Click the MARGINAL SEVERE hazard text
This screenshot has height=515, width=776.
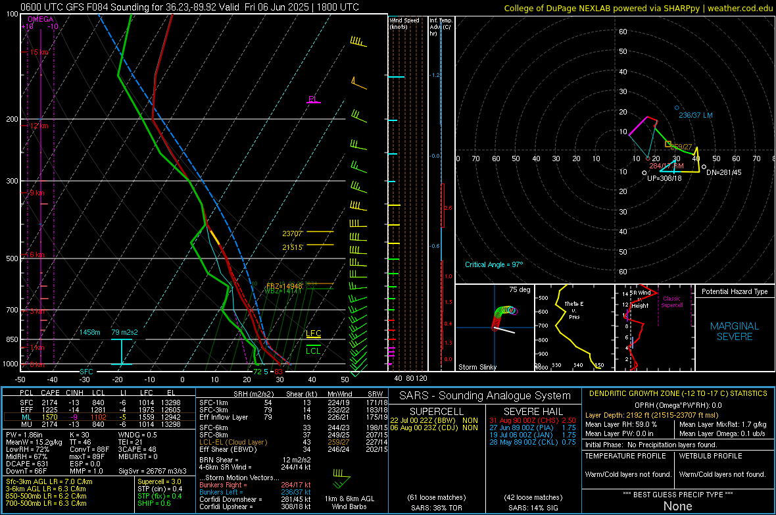click(x=735, y=331)
